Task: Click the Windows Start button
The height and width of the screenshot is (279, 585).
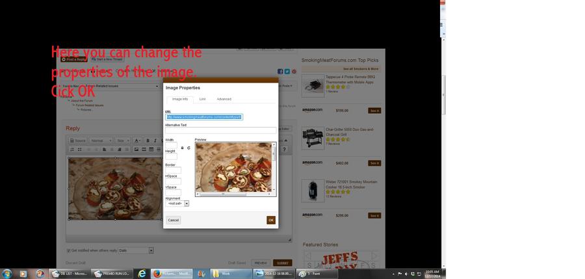Action: pyautogui.click(x=6, y=274)
